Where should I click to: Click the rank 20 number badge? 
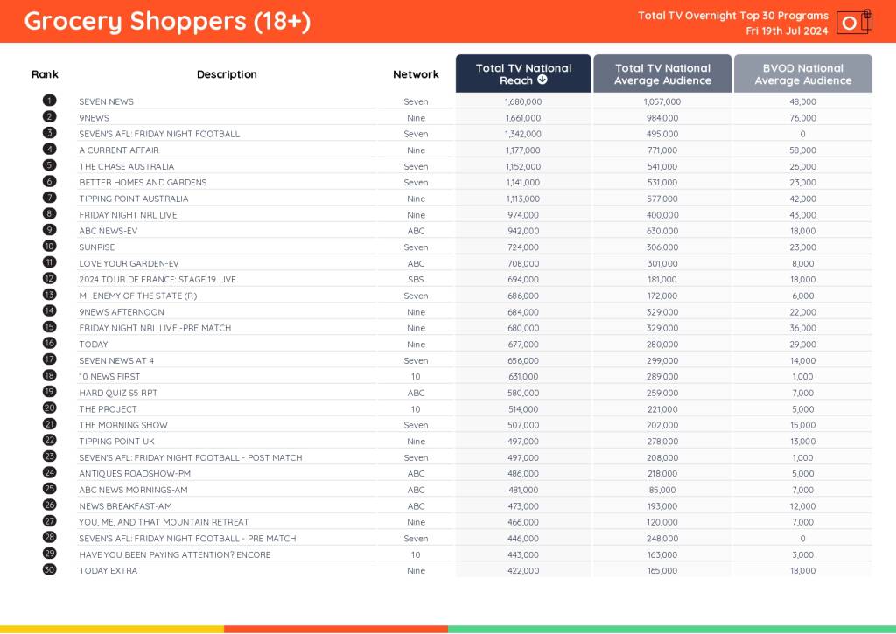point(49,408)
